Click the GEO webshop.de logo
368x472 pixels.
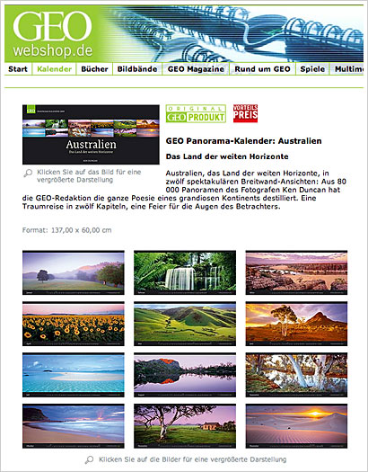coord(52,34)
